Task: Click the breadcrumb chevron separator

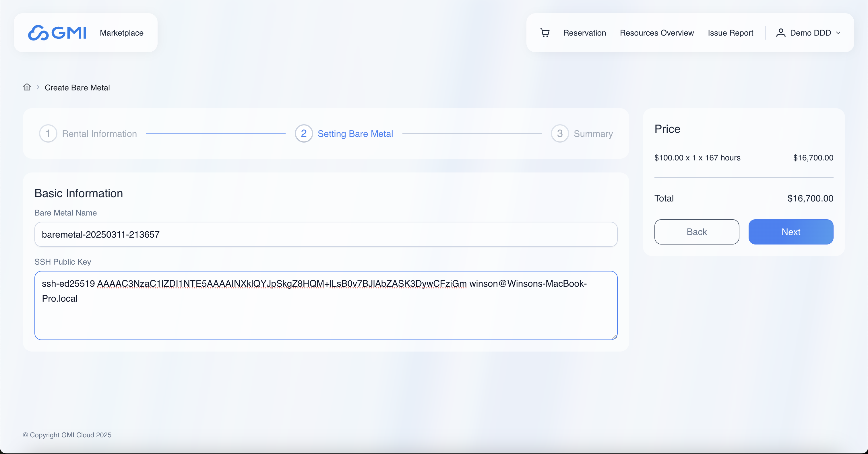Action: click(38, 87)
